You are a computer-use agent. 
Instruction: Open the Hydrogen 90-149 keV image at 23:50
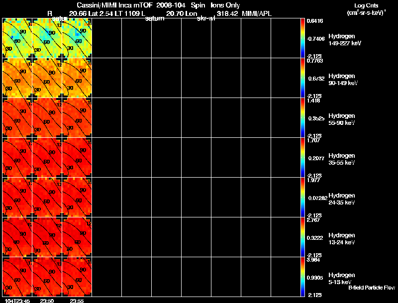click(47, 78)
